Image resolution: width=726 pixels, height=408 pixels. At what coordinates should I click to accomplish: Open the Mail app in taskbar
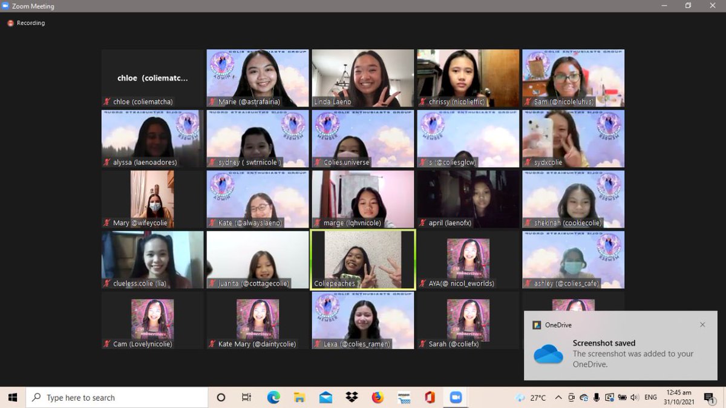click(x=325, y=398)
